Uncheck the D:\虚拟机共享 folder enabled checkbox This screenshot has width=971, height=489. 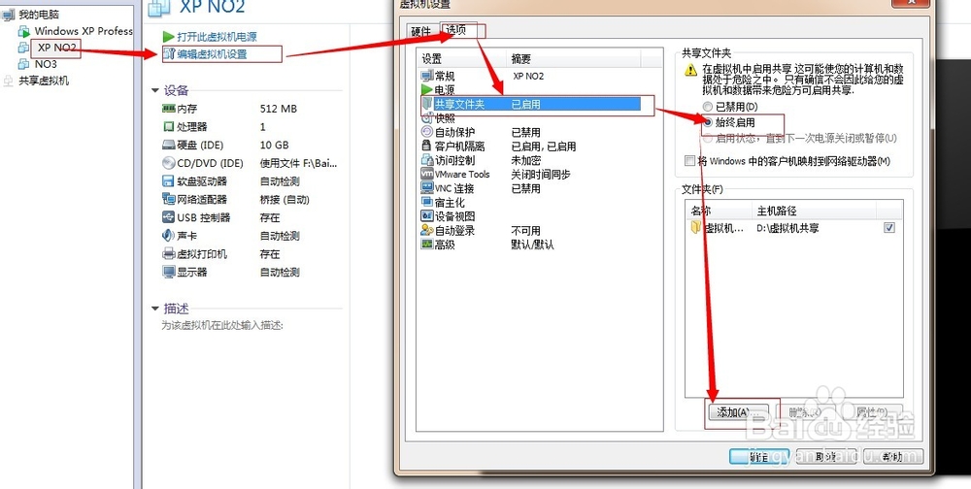pos(889,228)
